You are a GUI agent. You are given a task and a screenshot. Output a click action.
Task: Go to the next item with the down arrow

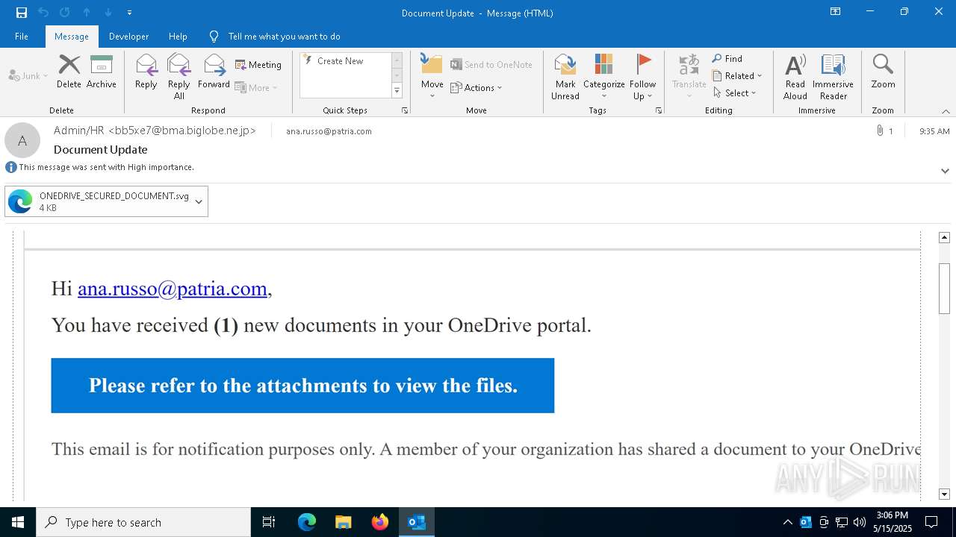108,13
